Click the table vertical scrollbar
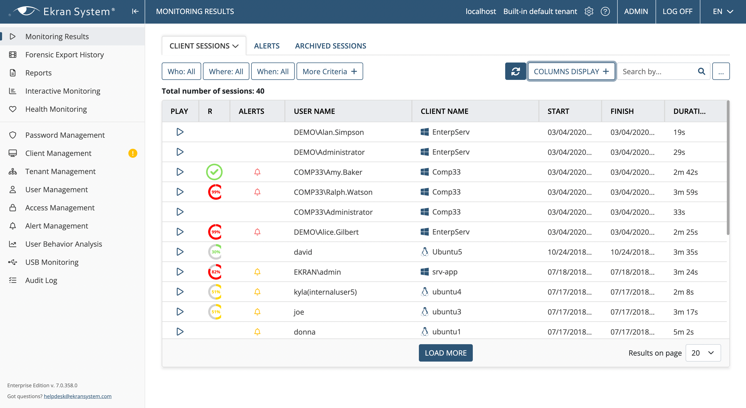Screen dimensions: 746x408 (728, 168)
